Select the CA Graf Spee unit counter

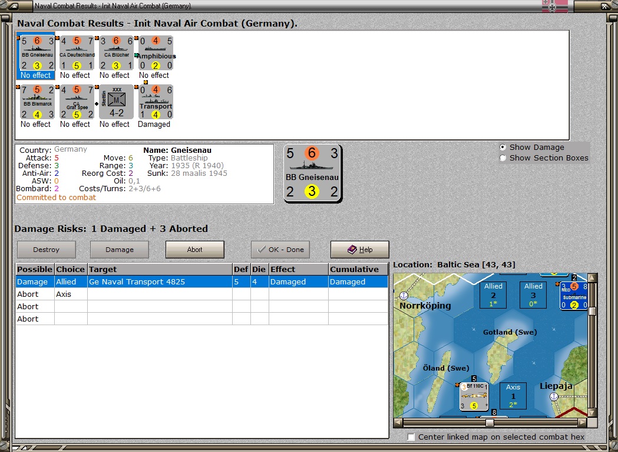point(77,102)
